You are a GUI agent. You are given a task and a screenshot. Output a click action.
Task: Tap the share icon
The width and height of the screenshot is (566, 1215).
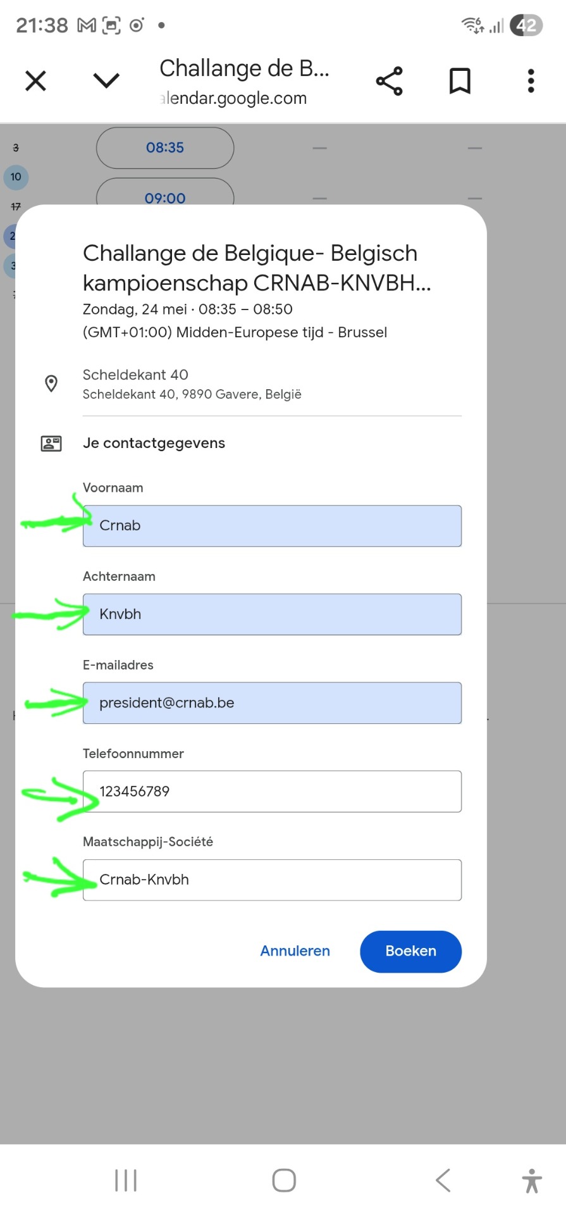coord(389,81)
